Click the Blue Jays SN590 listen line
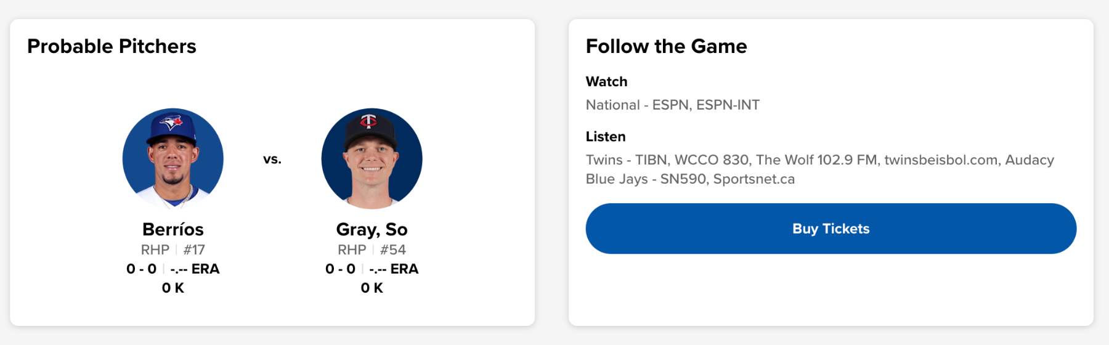Viewport: 1109px width, 345px height. [690, 179]
